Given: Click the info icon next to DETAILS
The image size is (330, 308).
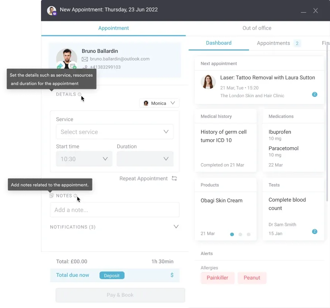Looking at the screenshot, I should tap(80, 94).
